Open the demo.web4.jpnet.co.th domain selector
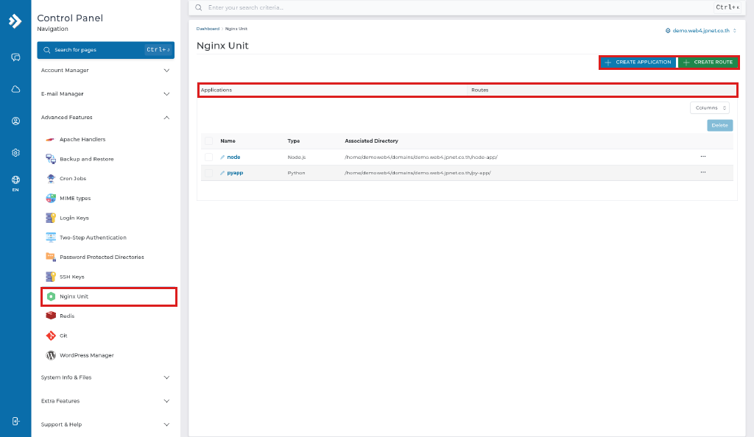 tap(701, 31)
